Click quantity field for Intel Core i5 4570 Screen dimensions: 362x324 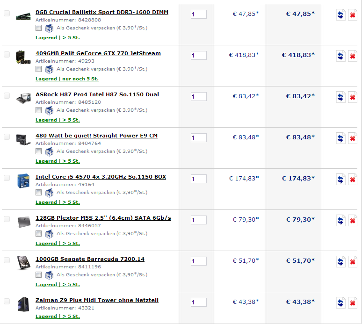pos(199,179)
